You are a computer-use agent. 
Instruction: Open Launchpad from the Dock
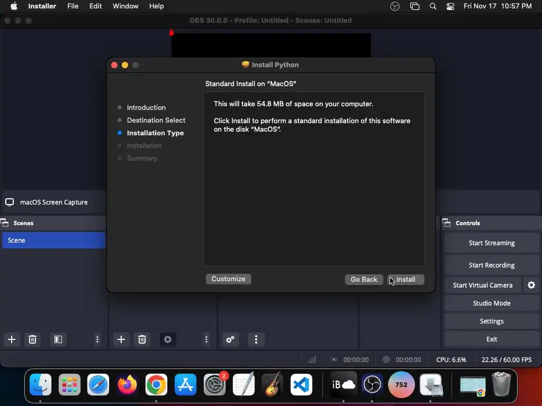click(x=69, y=384)
